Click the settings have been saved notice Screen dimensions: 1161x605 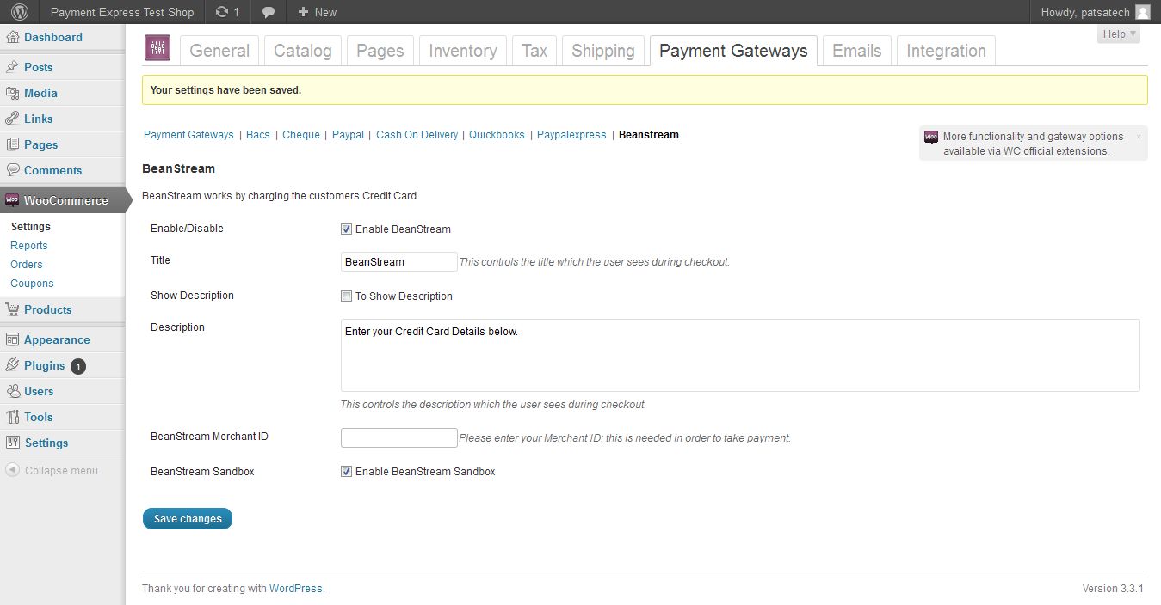(645, 89)
